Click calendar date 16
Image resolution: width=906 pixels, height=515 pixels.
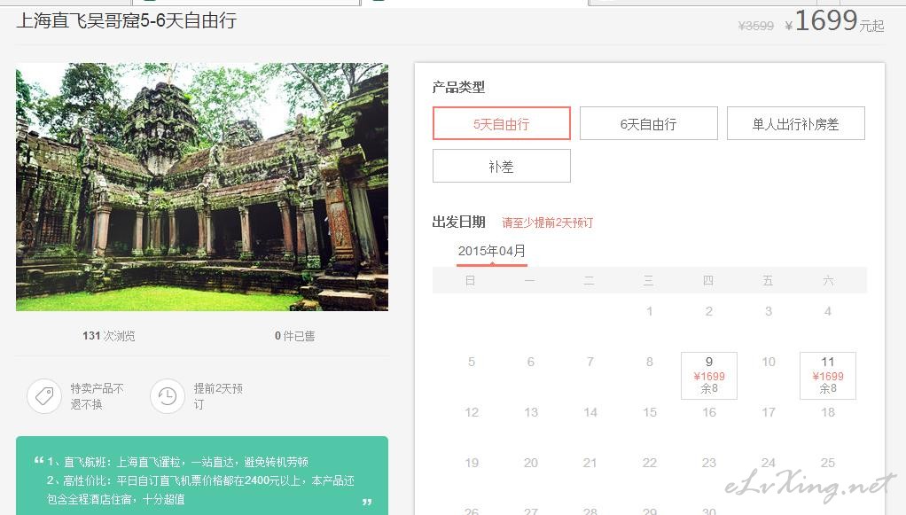tap(709, 412)
